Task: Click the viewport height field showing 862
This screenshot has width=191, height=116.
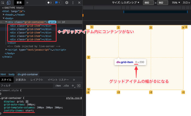Action: [163, 3]
